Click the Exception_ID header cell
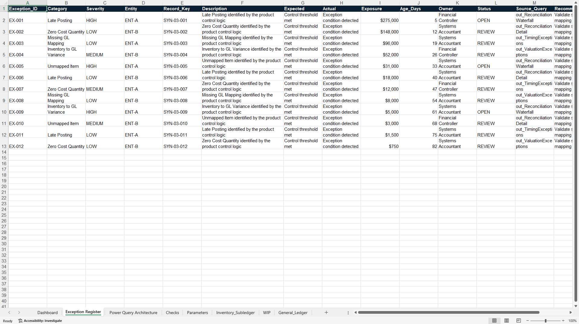Screen dimensions: 579x324 click(27, 9)
